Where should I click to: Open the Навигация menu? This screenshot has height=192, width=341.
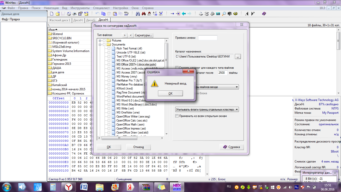point(51,8)
